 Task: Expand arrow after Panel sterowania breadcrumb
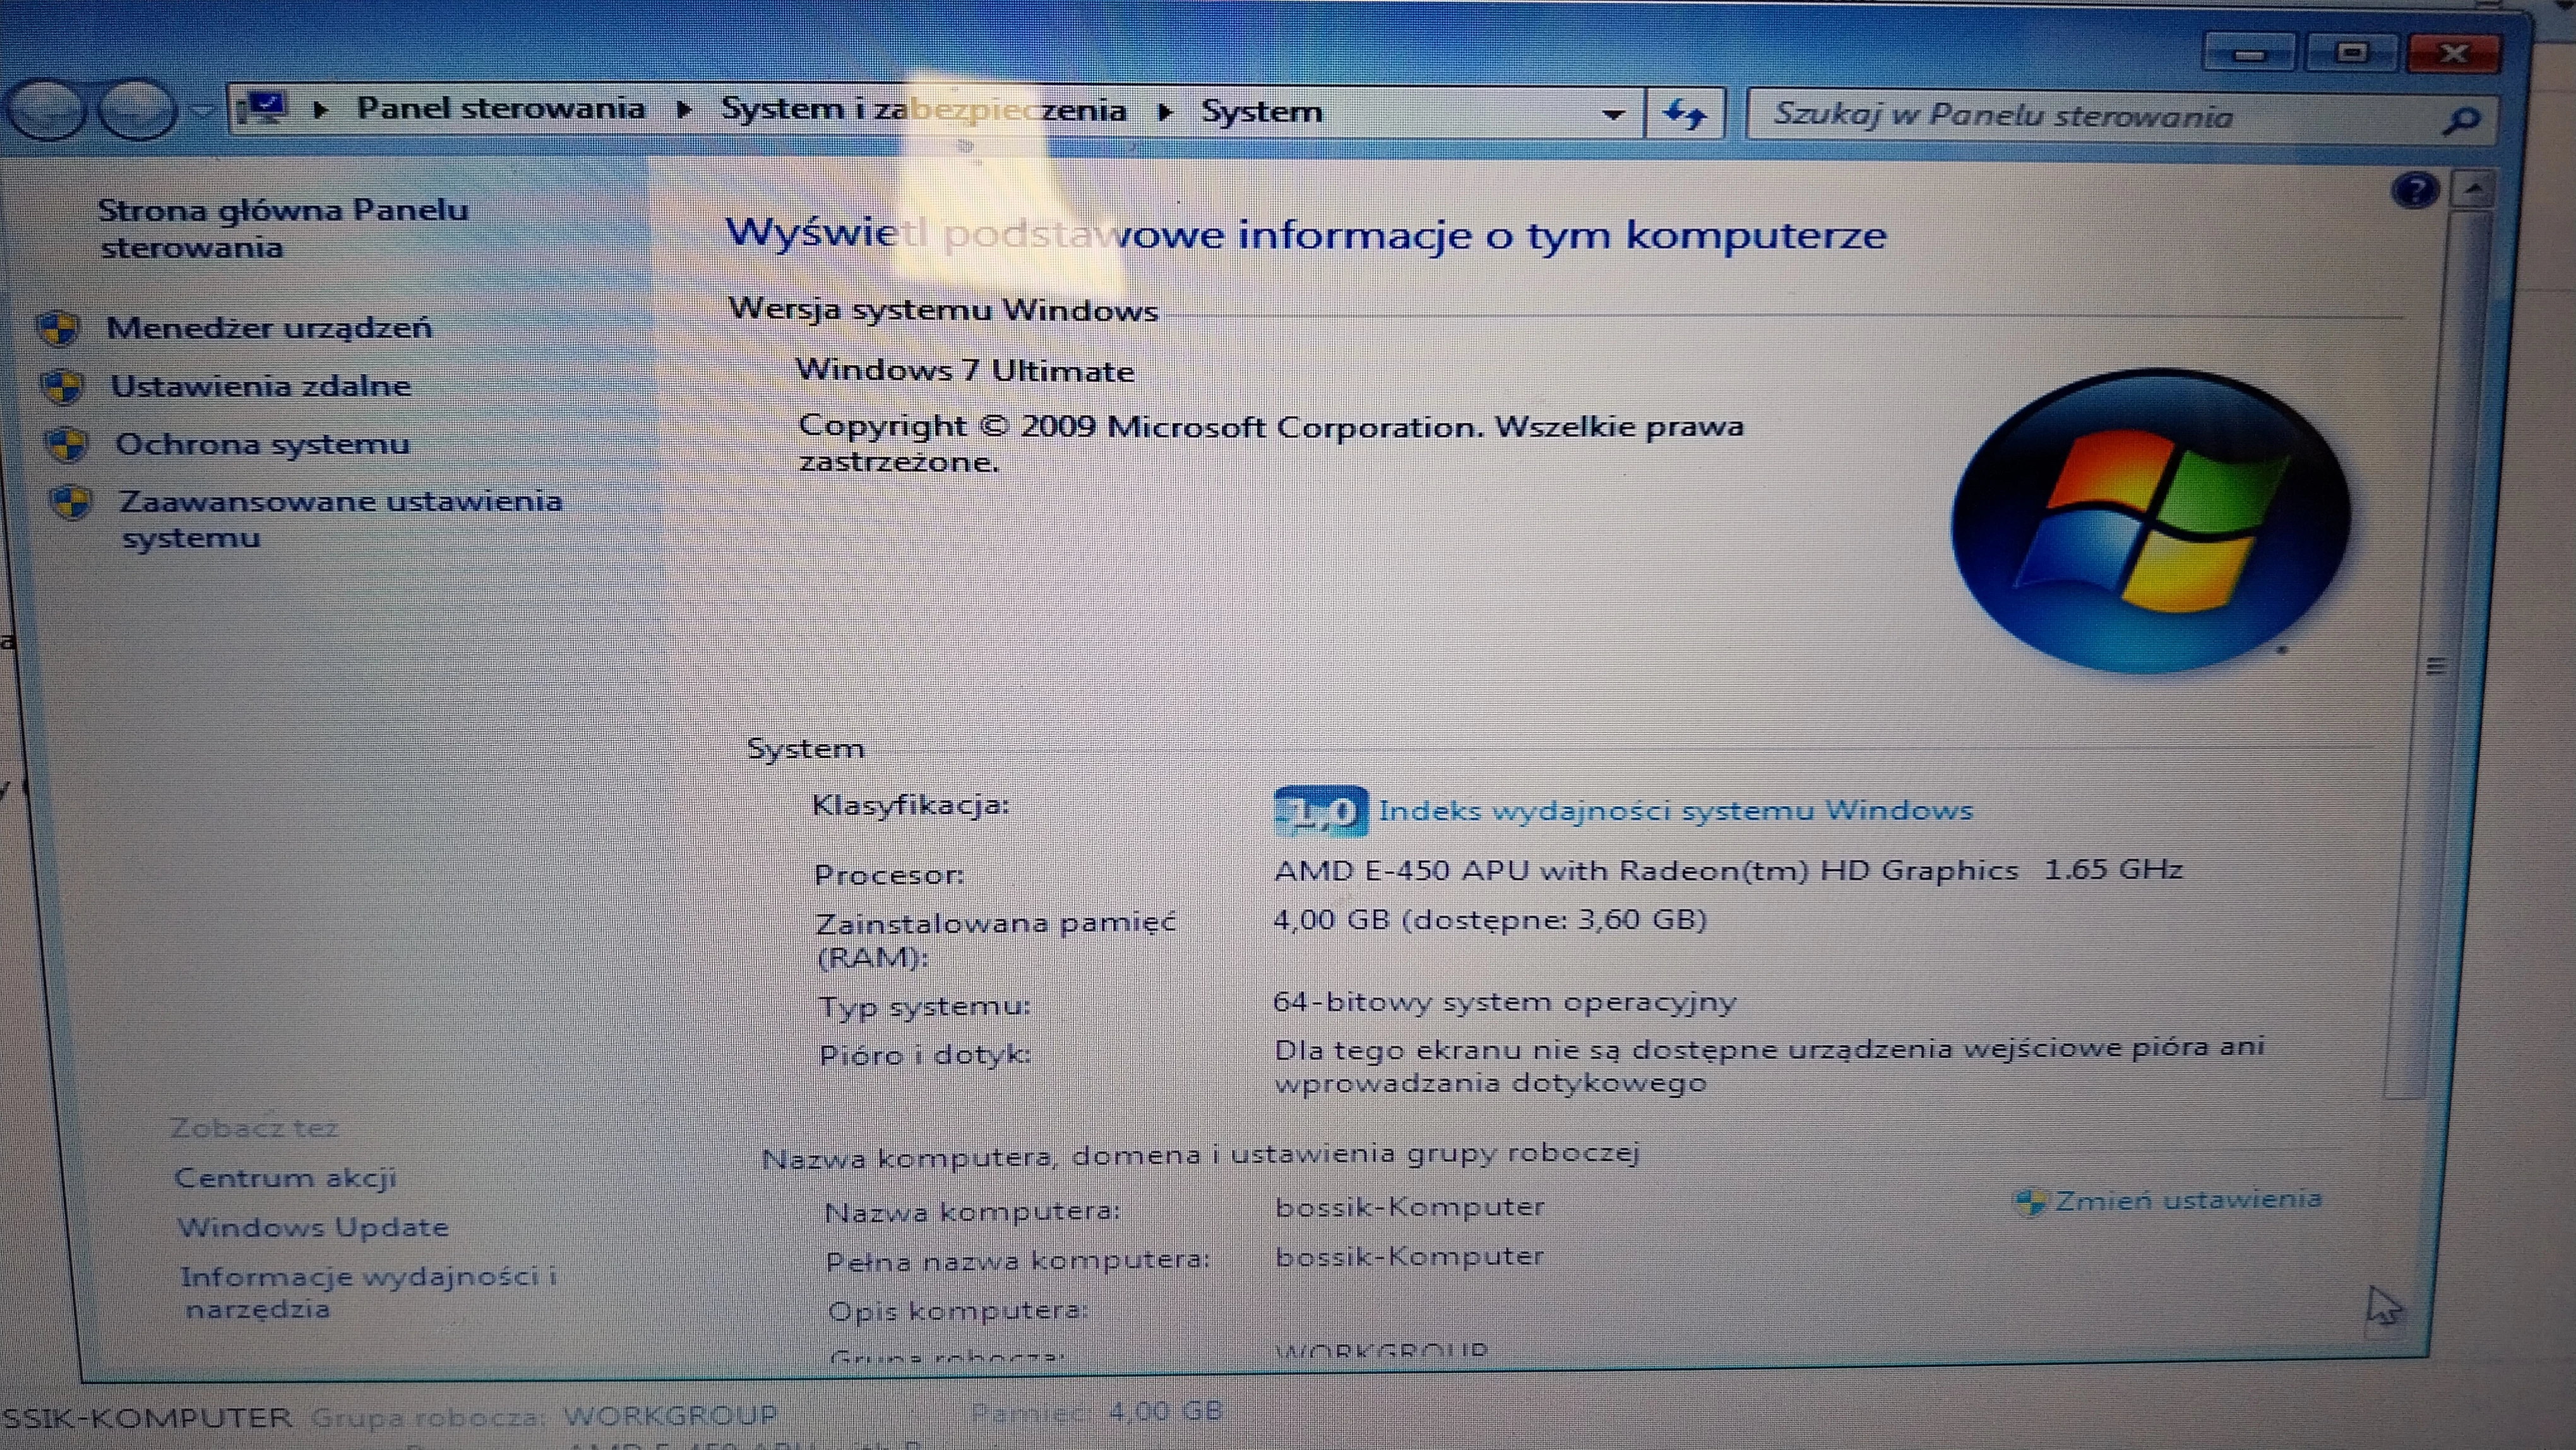684,109
